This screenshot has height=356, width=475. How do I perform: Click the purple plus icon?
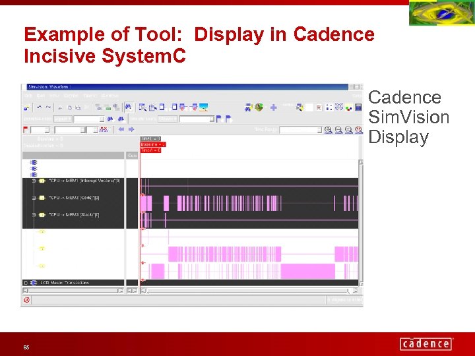274,107
